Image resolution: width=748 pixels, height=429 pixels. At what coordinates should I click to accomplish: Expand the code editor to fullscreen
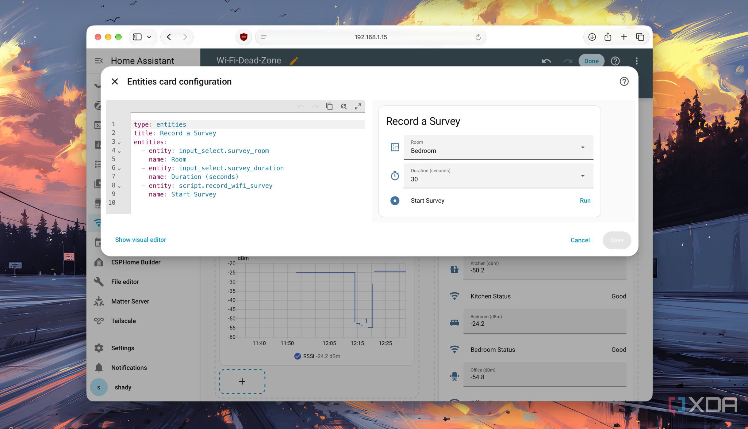[358, 106]
